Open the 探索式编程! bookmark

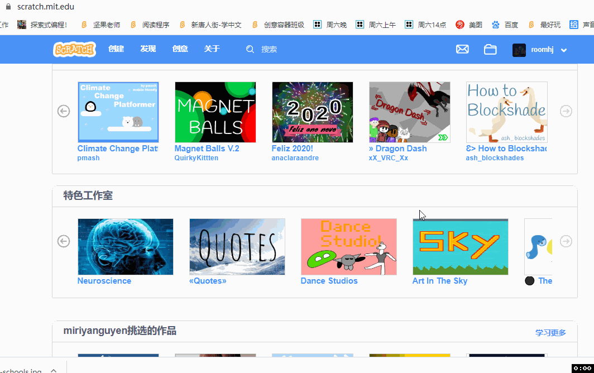click(x=42, y=25)
